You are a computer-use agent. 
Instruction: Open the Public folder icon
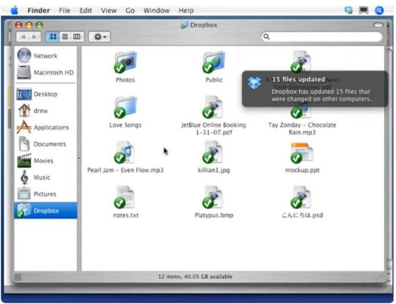tap(214, 62)
